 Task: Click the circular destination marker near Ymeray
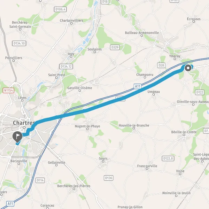[x=188, y=68]
